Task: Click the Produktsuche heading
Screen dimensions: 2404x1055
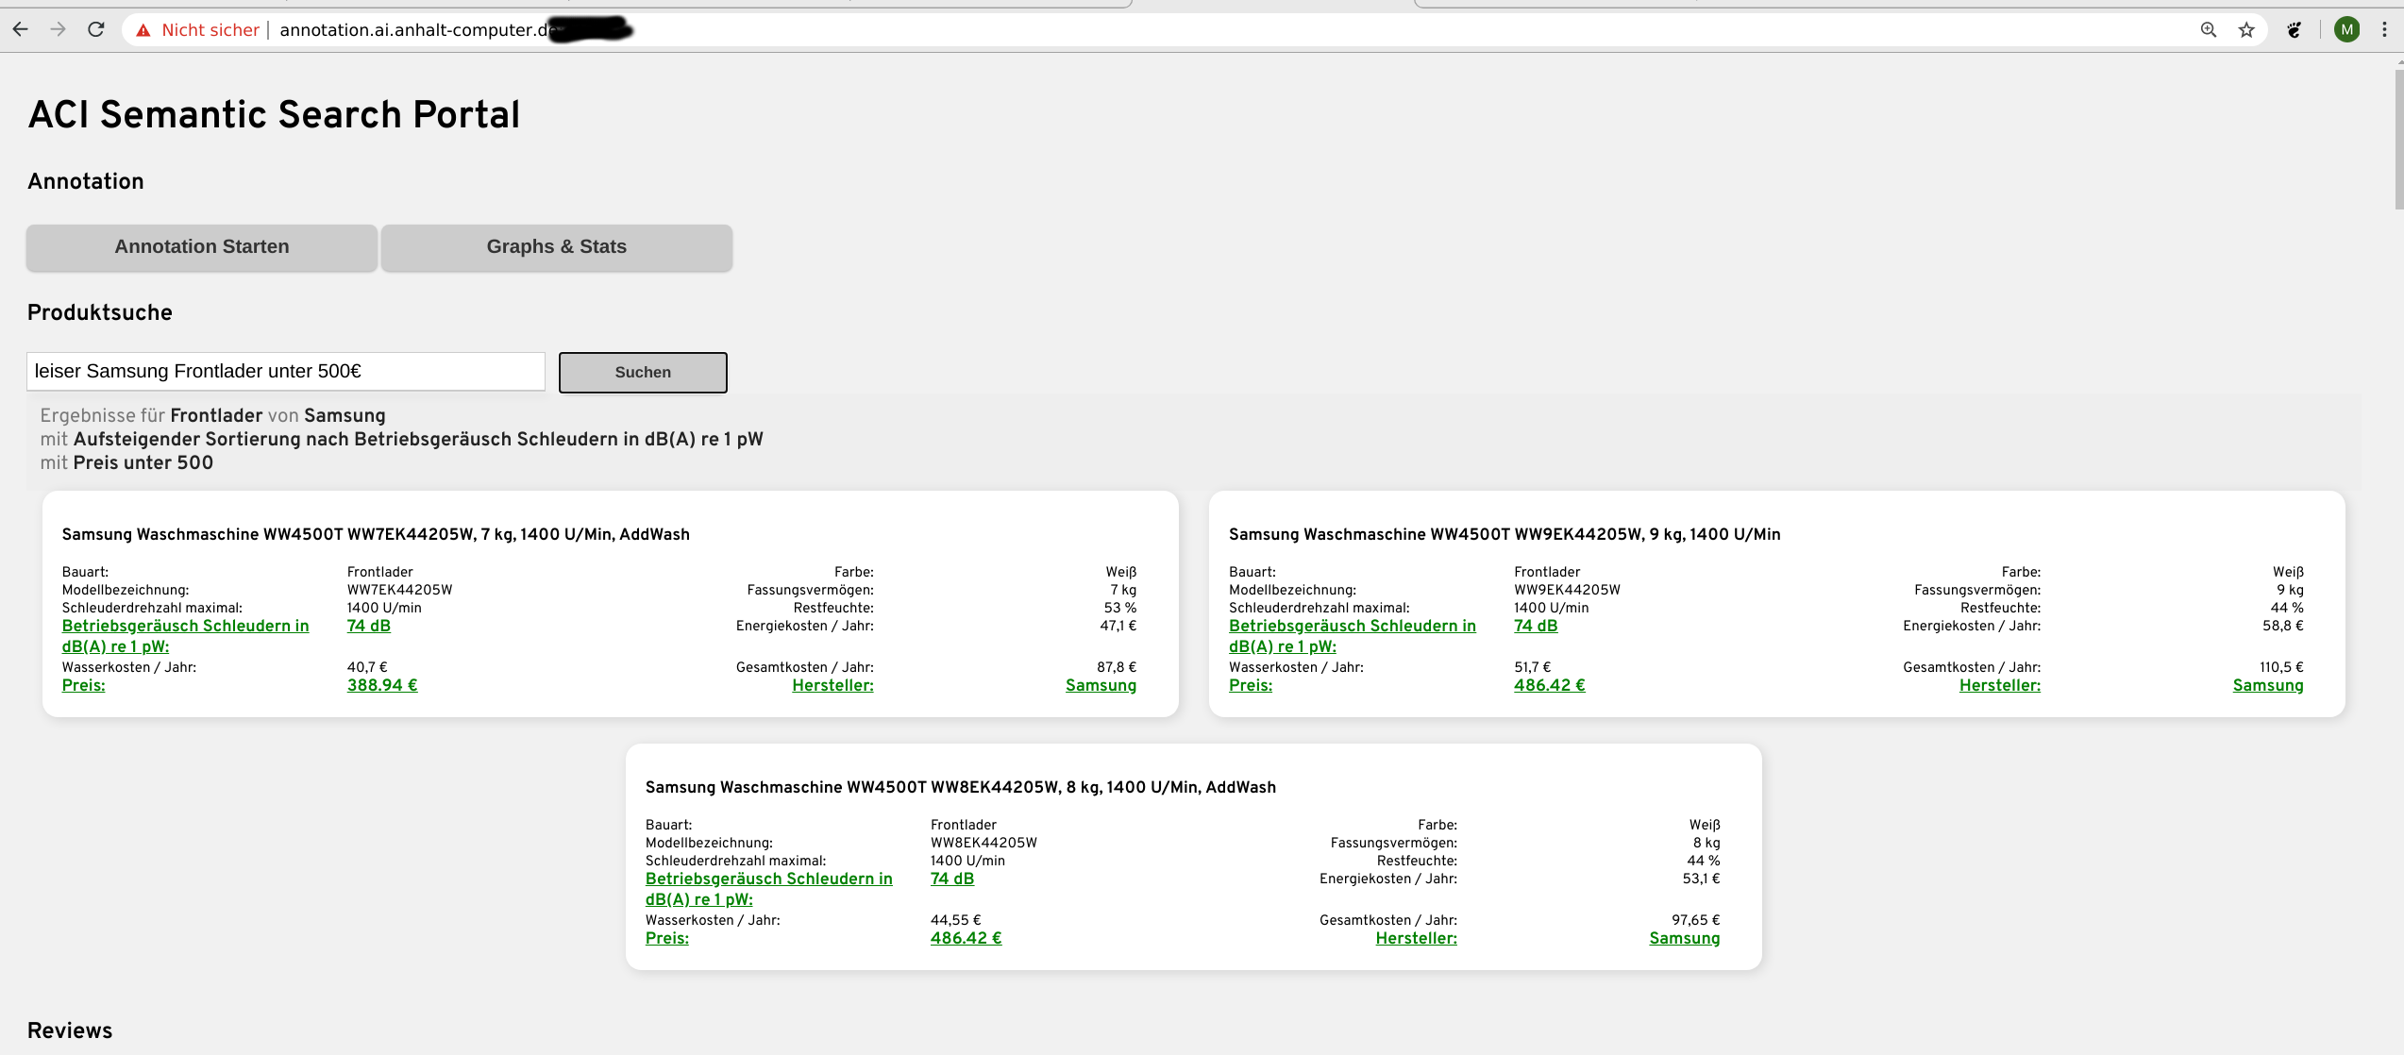Action: [x=100, y=312]
